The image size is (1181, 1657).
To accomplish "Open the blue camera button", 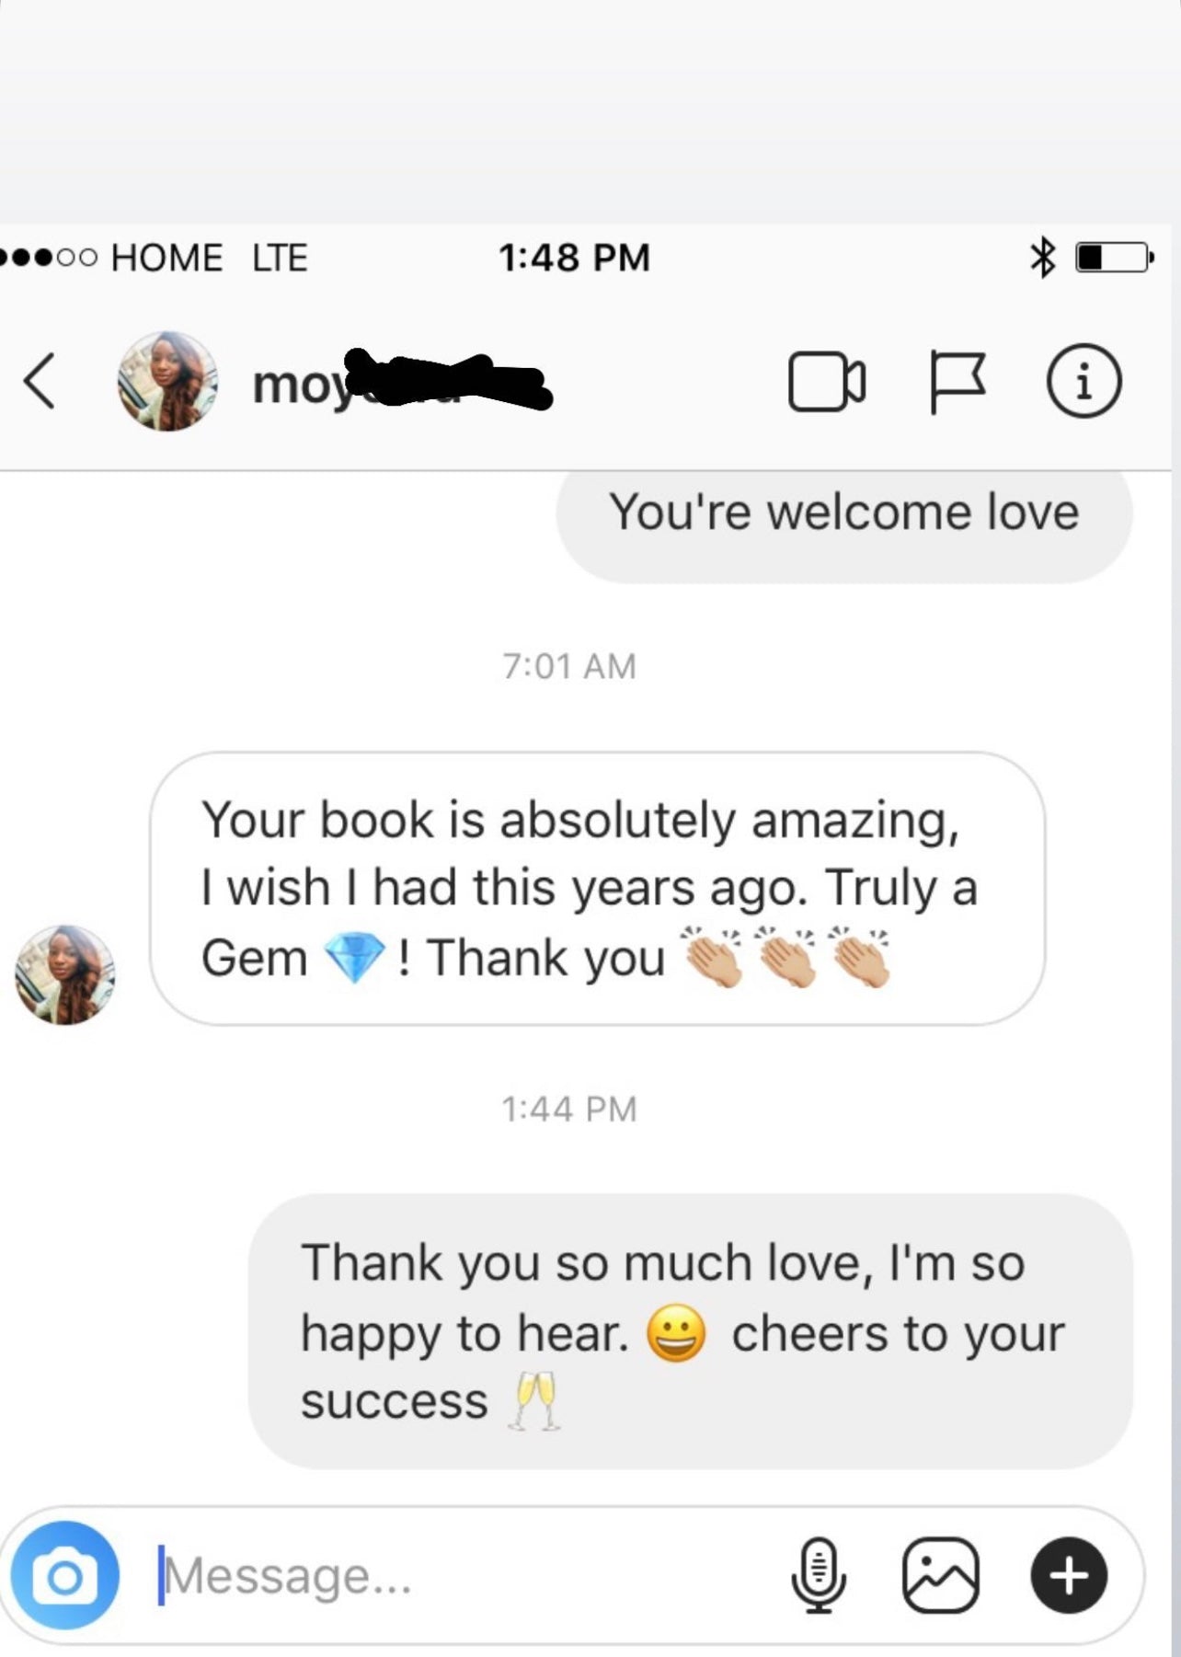I will 65,1575.
